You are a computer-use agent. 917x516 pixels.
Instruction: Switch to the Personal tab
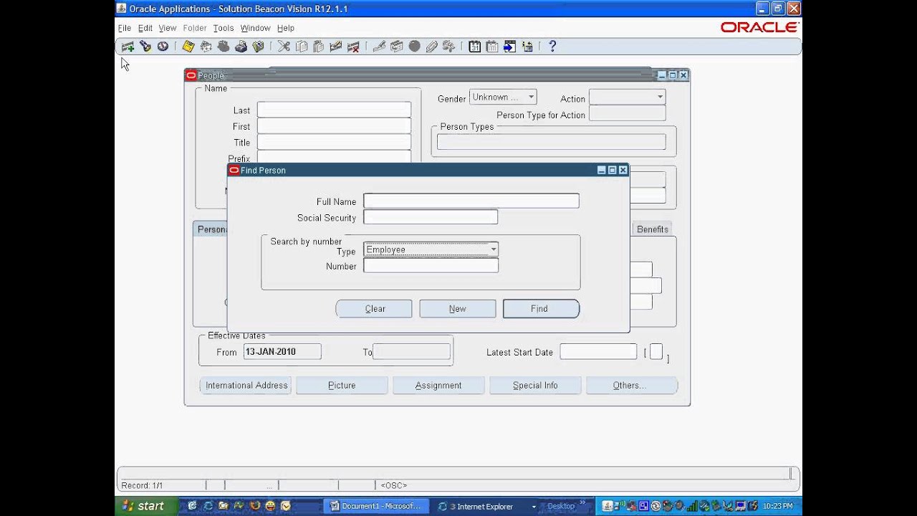211,229
